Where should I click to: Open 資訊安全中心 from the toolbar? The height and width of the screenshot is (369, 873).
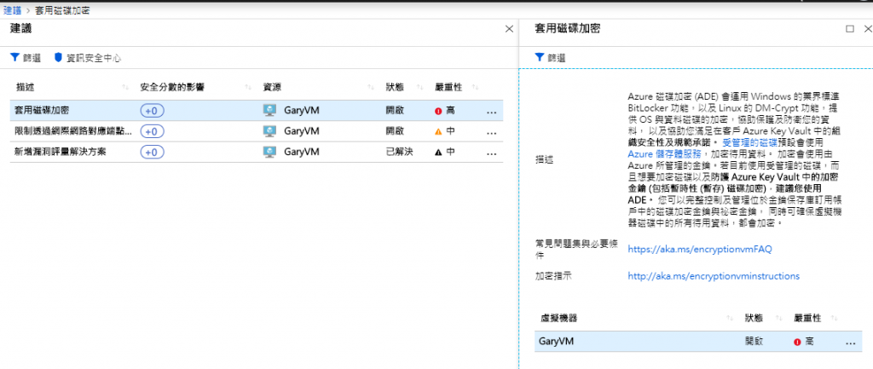[x=88, y=57]
